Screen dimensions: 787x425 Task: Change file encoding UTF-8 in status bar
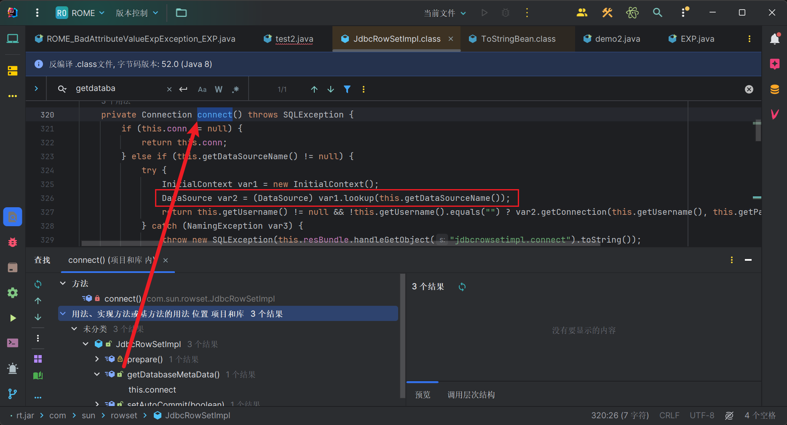coord(702,416)
